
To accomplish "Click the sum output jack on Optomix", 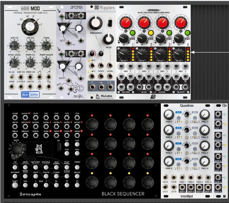I will [71, 89].
